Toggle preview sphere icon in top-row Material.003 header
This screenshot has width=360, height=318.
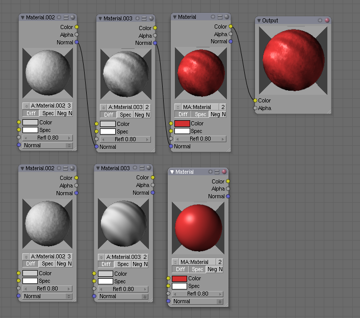click(x=151, y=18)
